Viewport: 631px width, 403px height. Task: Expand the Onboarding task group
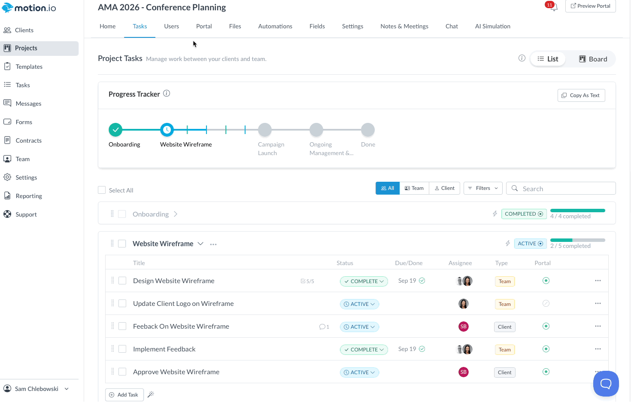click(x=176, y=214)
